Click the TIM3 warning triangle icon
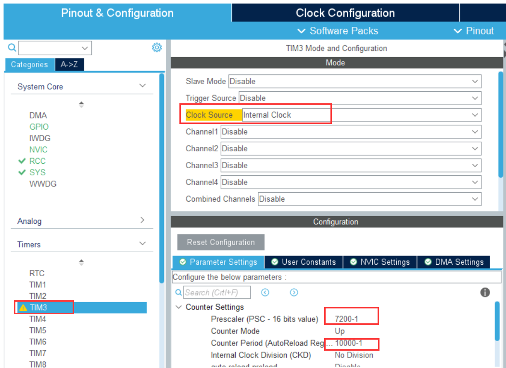The height and width of the screenshot is (368, 506). (23, 307)
